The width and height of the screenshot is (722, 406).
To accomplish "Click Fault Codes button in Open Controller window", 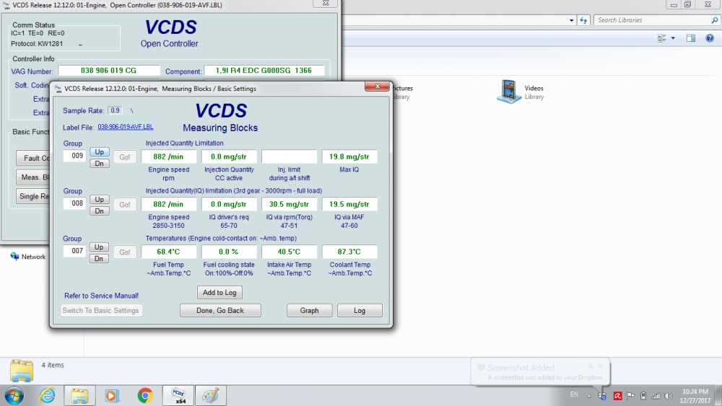I will tap(33, 158).
